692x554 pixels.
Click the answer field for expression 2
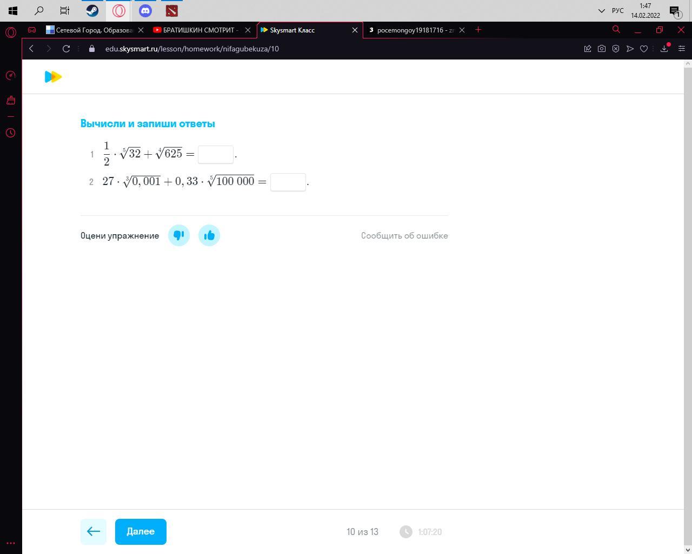click(x=288, y=182)
